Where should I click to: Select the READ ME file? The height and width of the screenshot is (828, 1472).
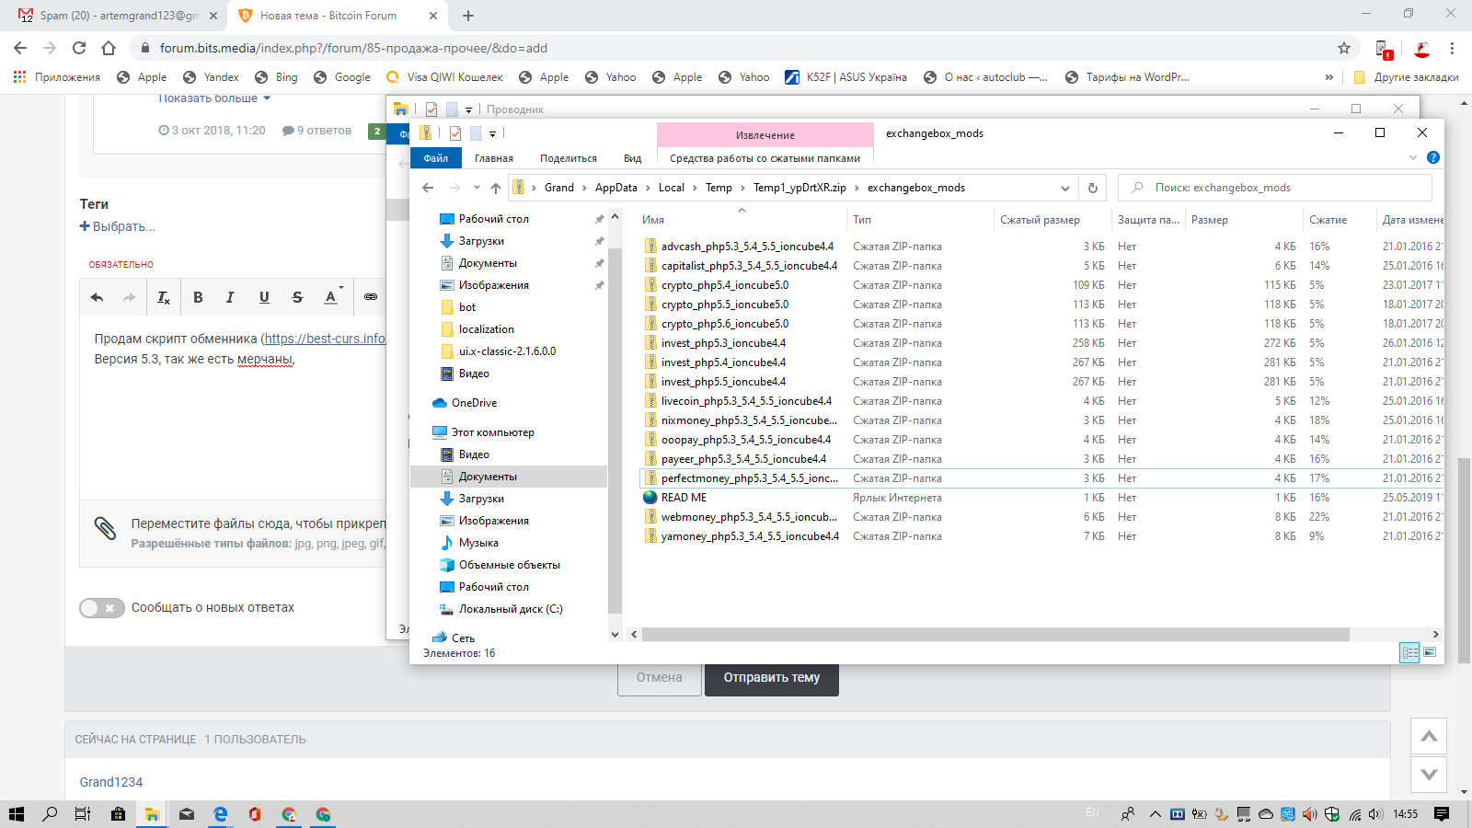pos(684,498)
